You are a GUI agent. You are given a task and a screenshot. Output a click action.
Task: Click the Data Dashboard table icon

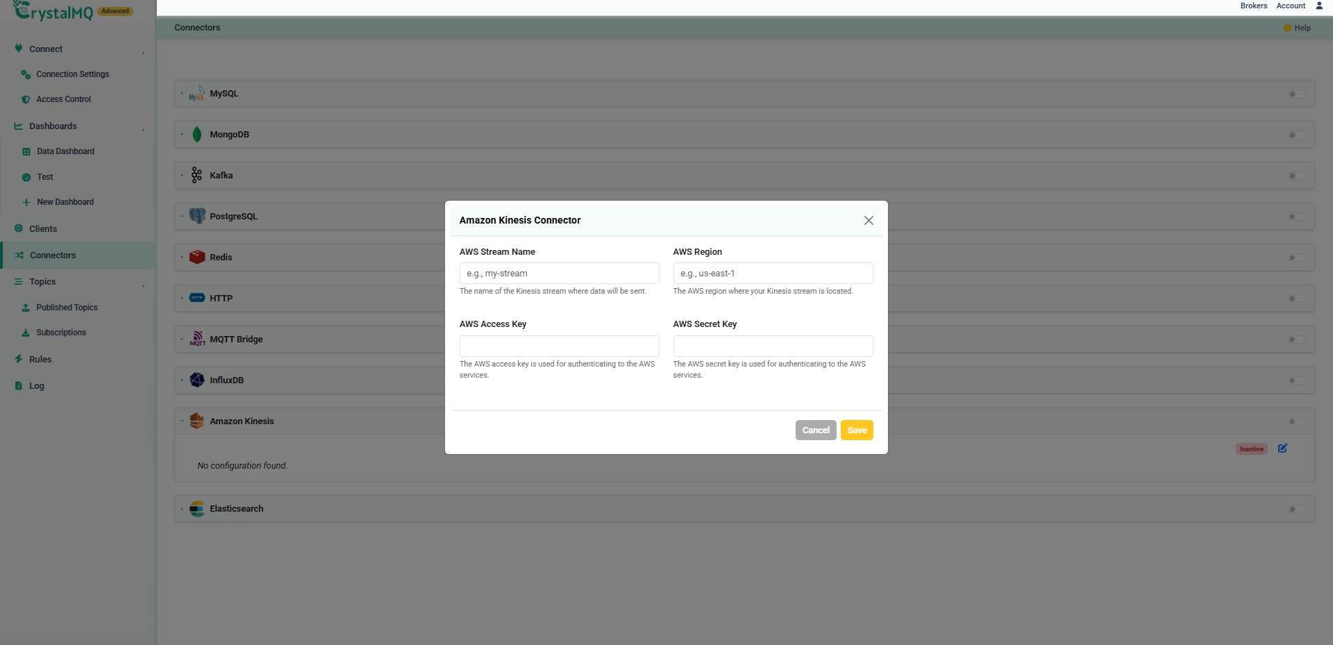[26, 151]
